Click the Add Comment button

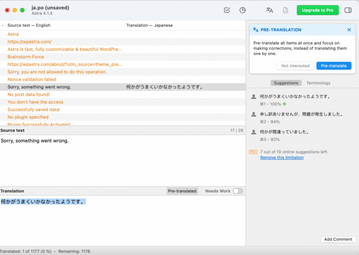click(x=338, y=239)
